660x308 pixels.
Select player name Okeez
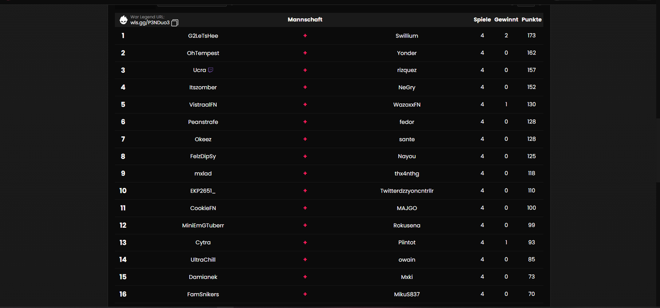coord(203,139)
